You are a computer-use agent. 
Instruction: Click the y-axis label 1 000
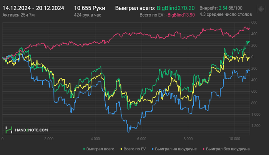click(256, 115)
